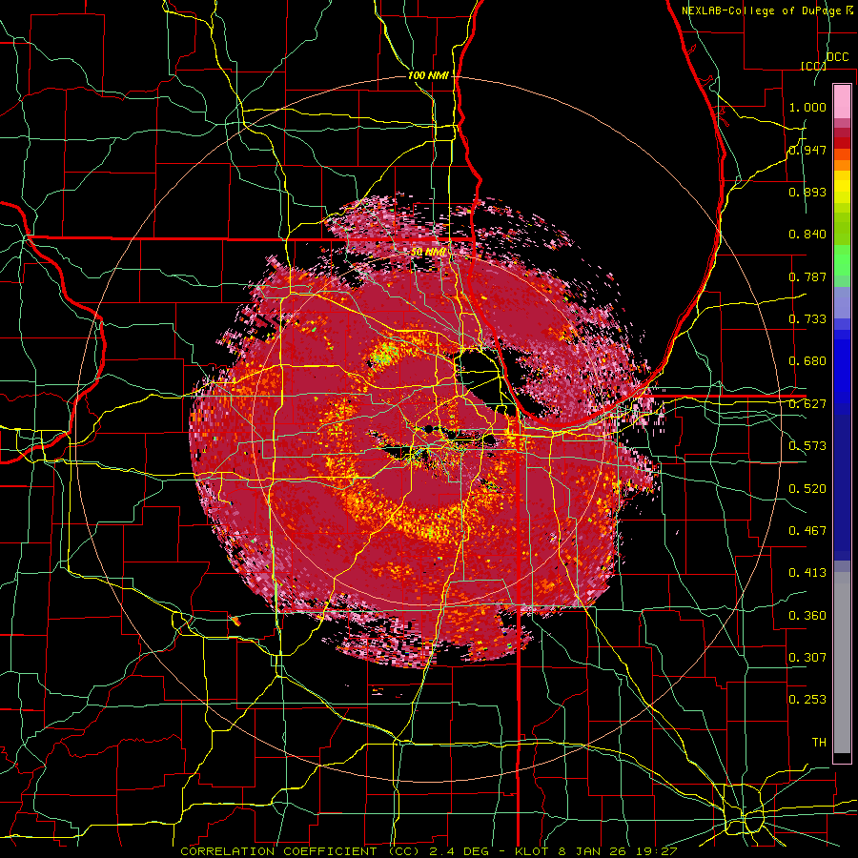Select the DCC label above the color scale
858x858 pixels.
tap(838, 57)
